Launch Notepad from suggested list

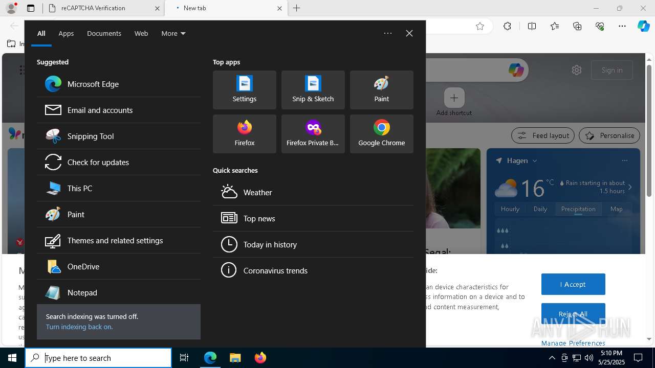point(119,292)
